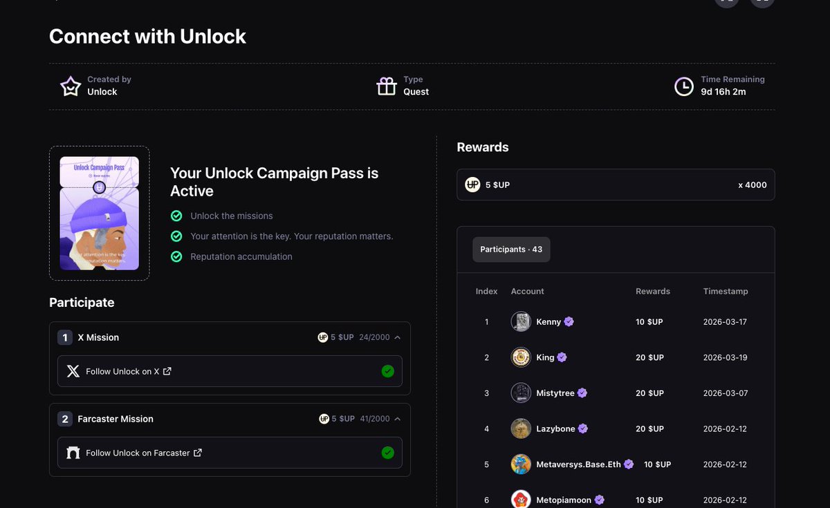Click the check icon beside Unlock the missions
Screen dimensions: 830x508
[176, 216]
